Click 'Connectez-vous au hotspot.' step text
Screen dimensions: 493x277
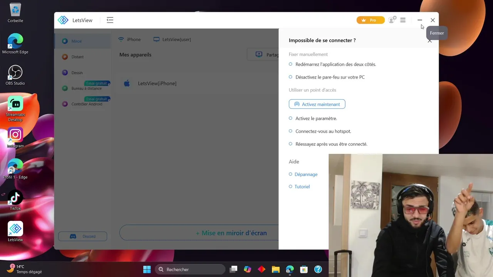323,131
